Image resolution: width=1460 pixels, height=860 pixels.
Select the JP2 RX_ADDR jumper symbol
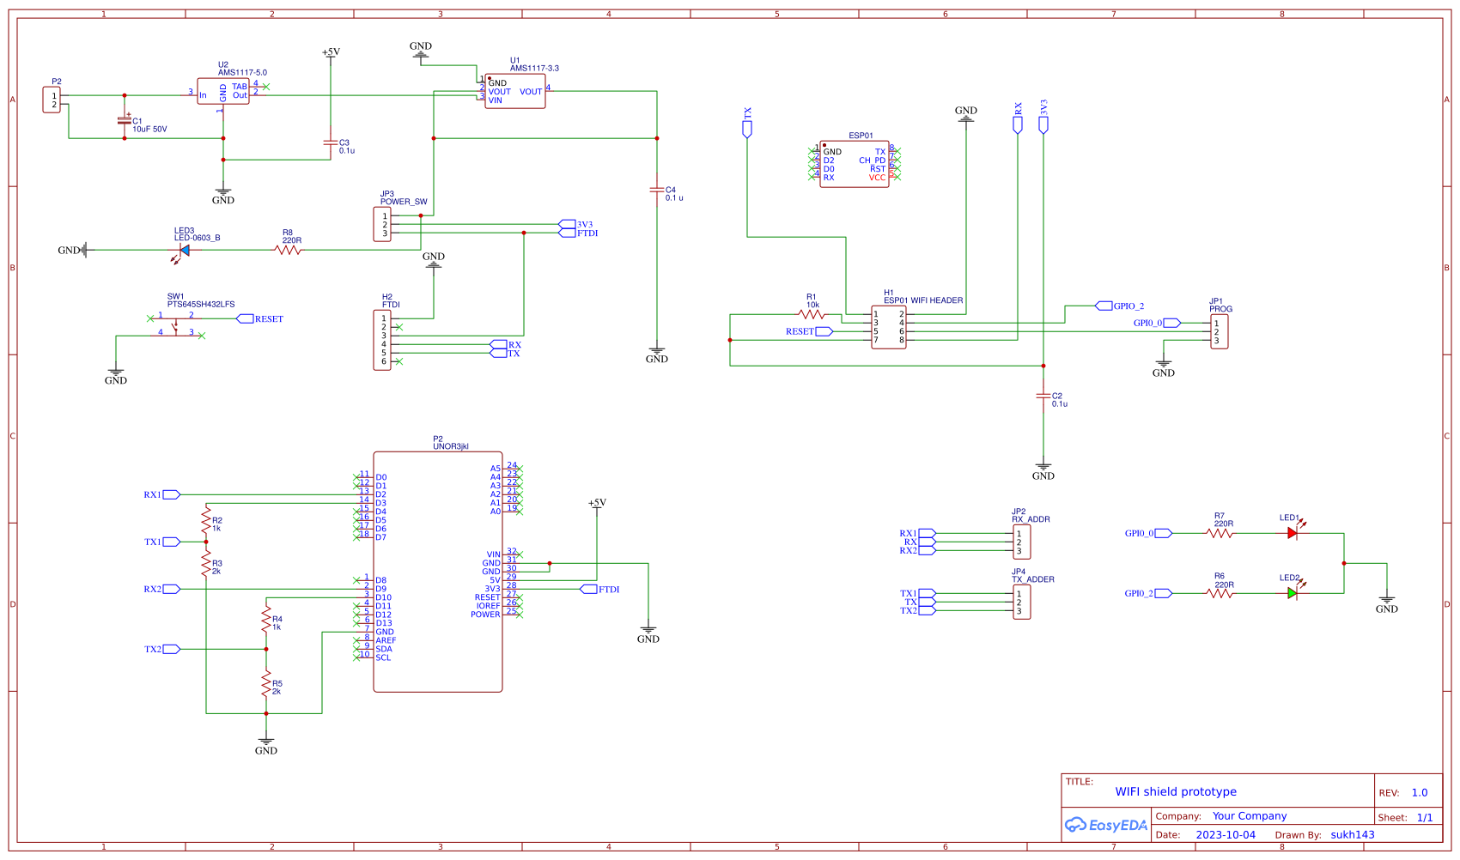pyautogui.click(x=1023, y=542)
